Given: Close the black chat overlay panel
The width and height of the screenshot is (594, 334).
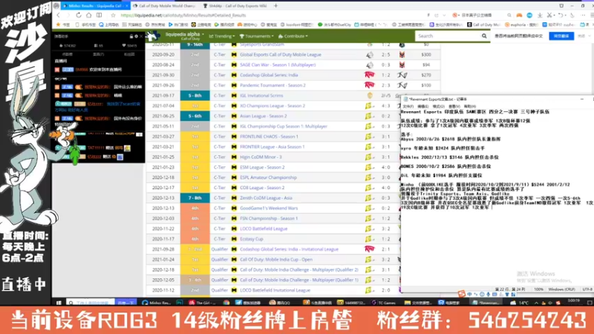Looking at the screenshot, I should [141, 36].
